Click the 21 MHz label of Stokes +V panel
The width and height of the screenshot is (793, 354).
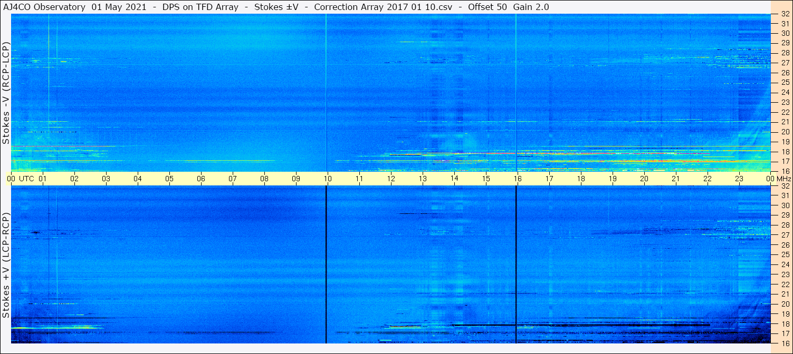tap(785, 294)
